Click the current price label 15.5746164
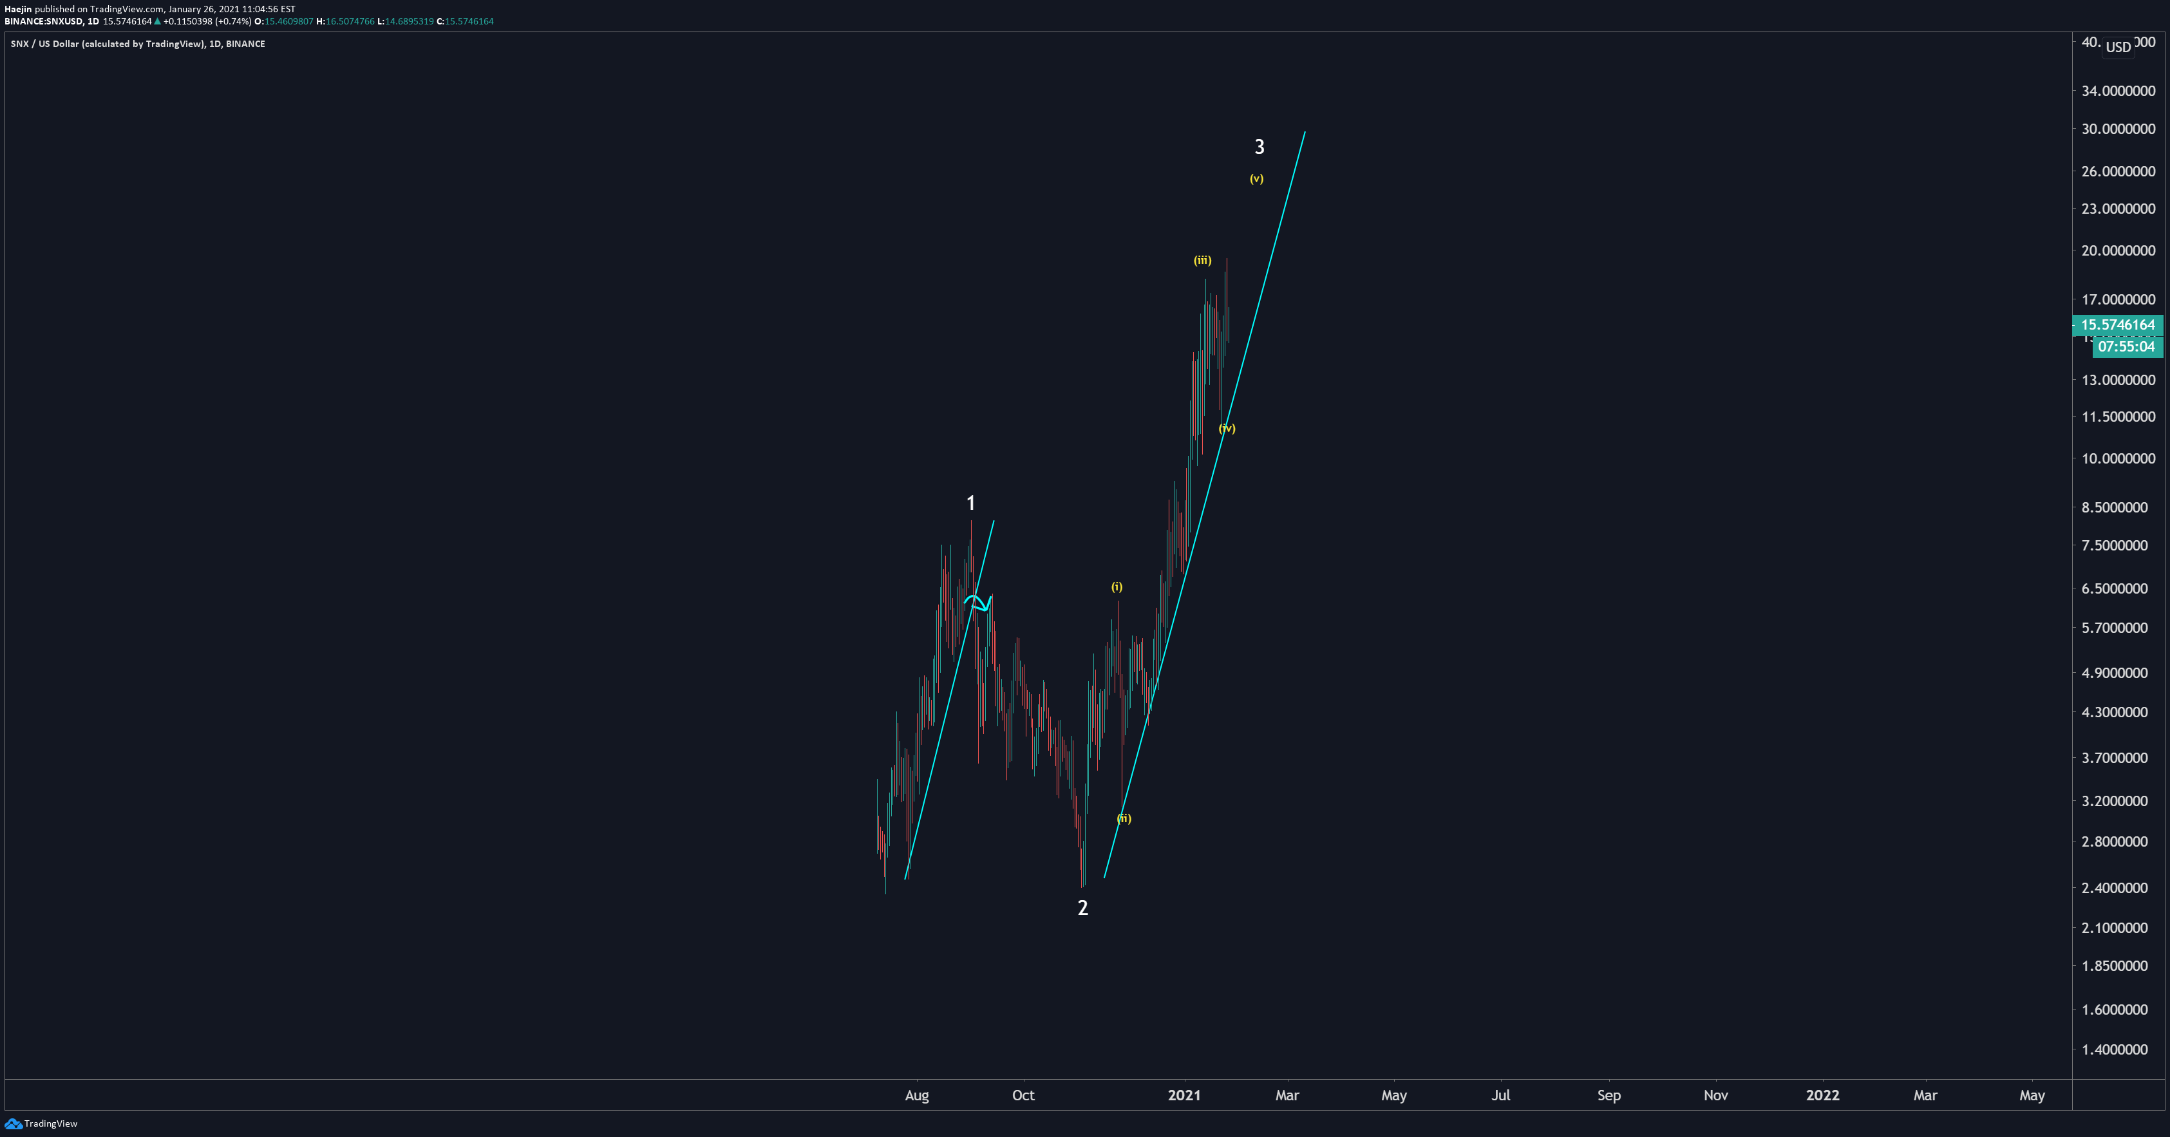 2117,325
